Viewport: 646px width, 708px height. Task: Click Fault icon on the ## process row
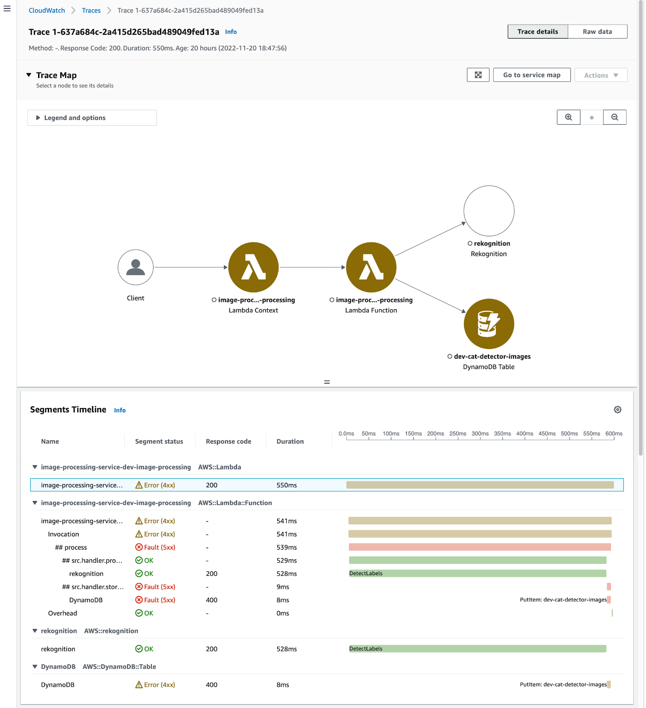(x=139, y=547)
